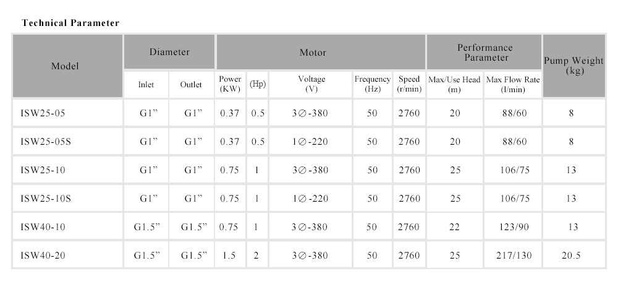
Task: Select the Performance Parameter header
Action: pyautogui.click(x=485, y=53)
